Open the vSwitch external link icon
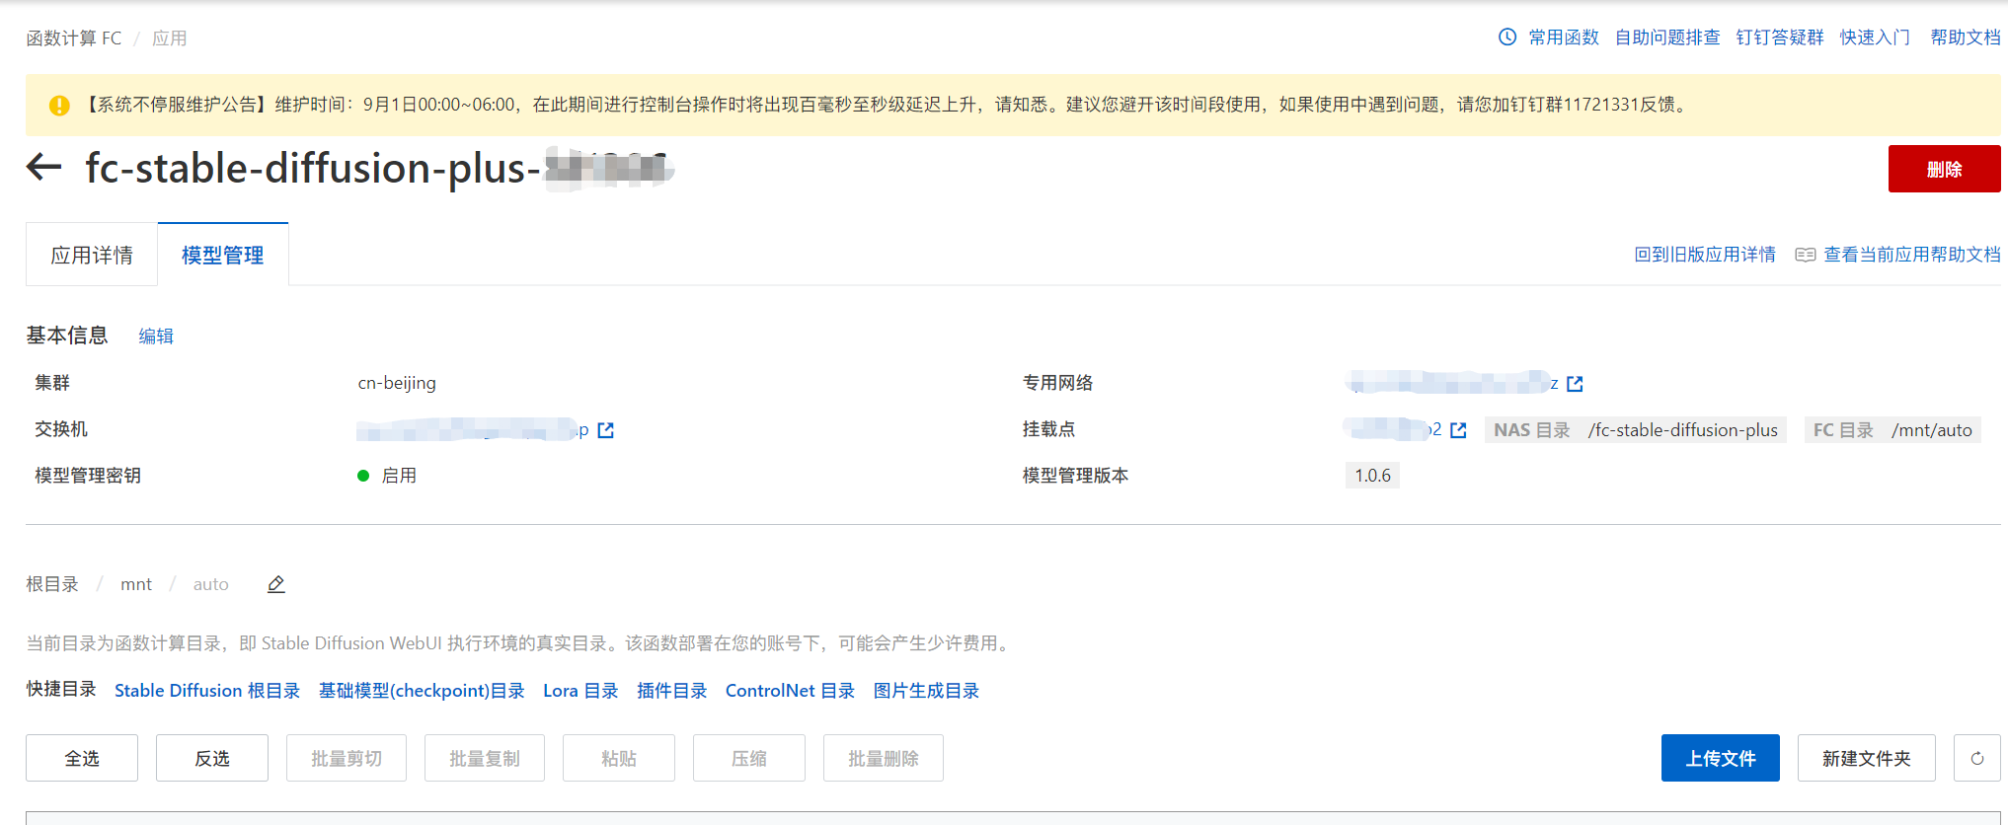Viewport: 2008px width, 825px height. pos(606,430)
